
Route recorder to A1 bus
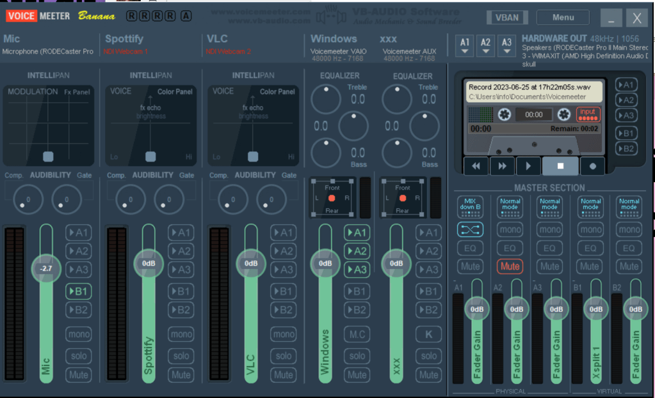click(626, 84)
